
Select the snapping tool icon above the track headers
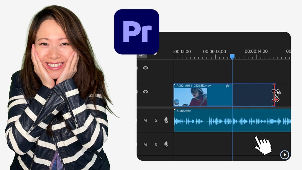pos(142,55)
